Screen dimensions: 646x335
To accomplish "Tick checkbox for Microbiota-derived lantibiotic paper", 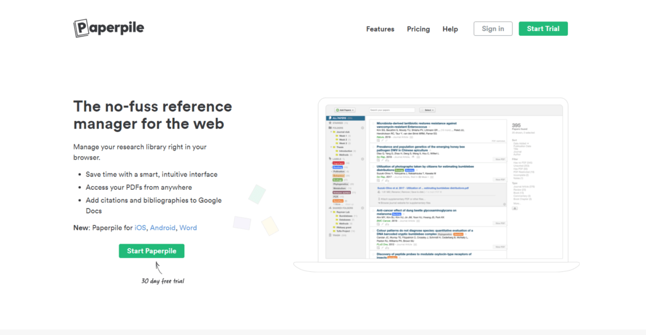I will point(372,124).
